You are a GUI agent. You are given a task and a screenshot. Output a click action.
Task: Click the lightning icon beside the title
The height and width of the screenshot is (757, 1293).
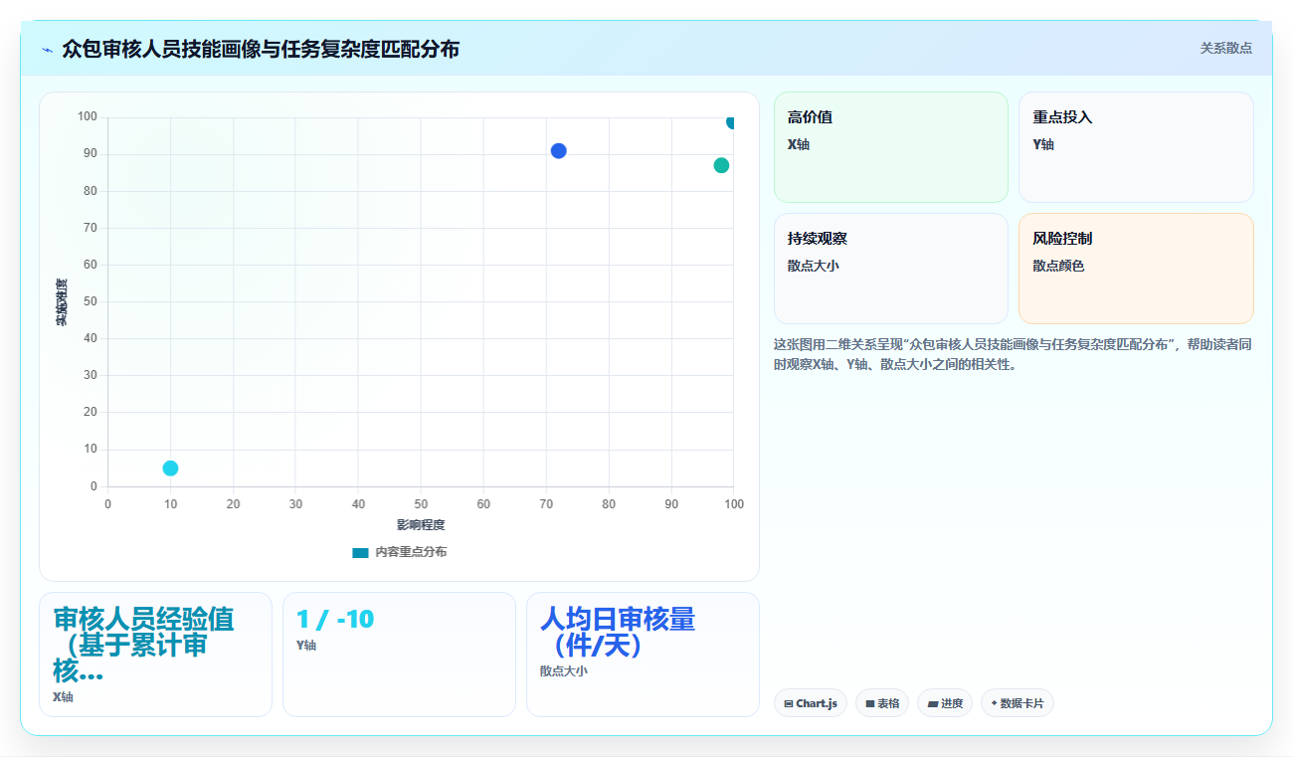click(x=47, y=50)
